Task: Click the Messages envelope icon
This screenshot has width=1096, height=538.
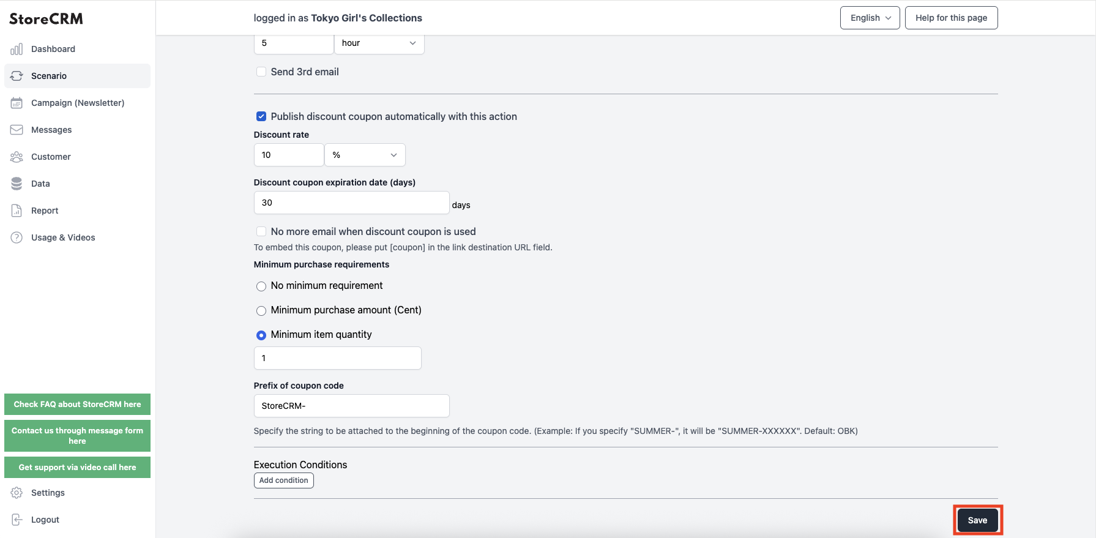Action: coord(17,130)
